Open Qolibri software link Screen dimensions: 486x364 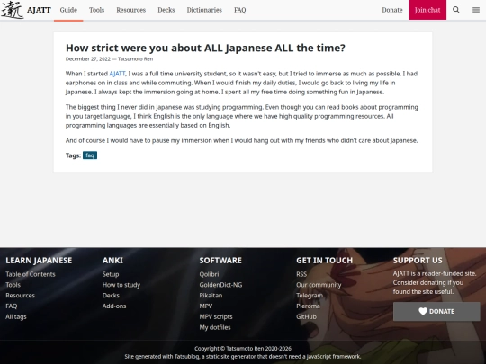point(209,274)
